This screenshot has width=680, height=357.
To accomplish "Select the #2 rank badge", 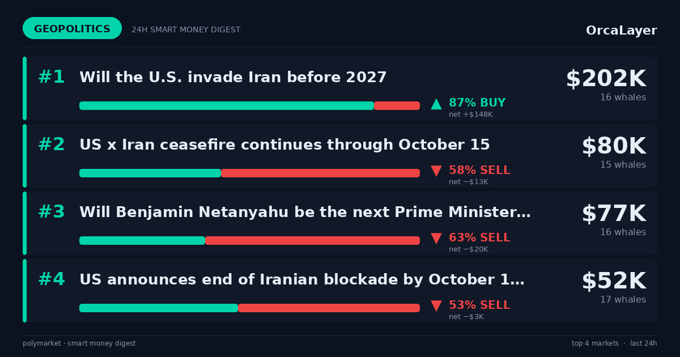I will [52, 144].
